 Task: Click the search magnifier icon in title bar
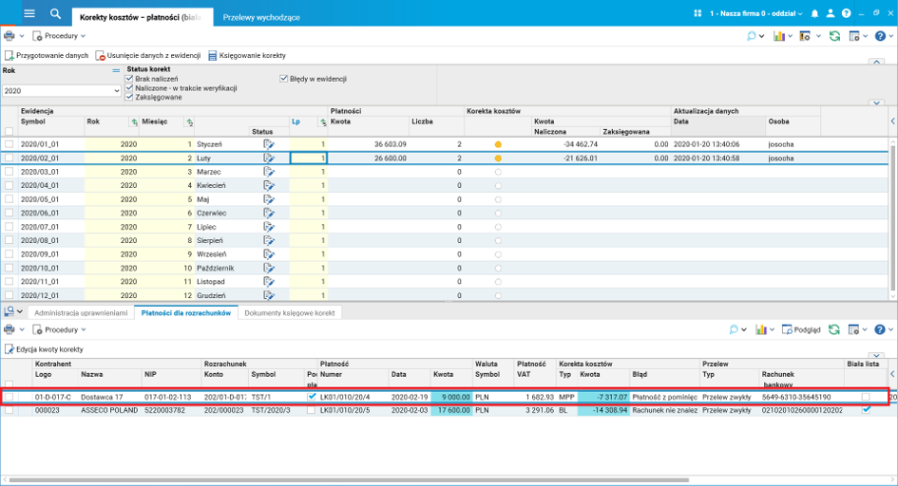point(55,13)
